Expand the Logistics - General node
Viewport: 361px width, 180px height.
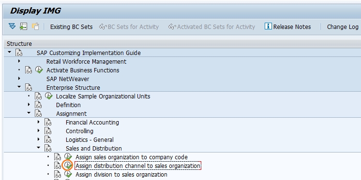point(38,139)
